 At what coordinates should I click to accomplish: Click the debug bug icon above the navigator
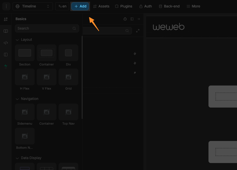pos(125,19)
